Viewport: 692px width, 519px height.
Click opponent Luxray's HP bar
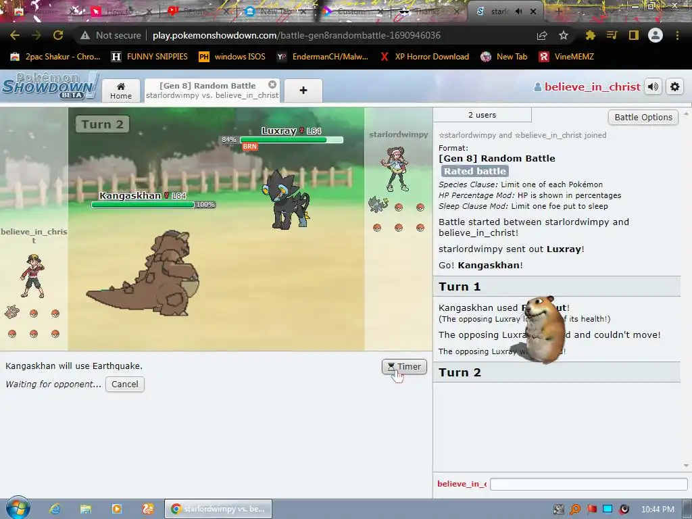click(291, 140)
